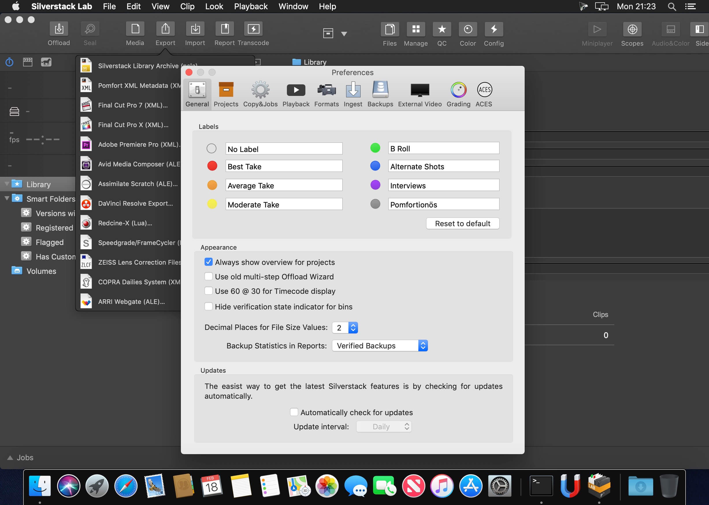This screenshot has height=505, width=709.
Task: Open the Window menu in menu bar
Action: (293, 7)
